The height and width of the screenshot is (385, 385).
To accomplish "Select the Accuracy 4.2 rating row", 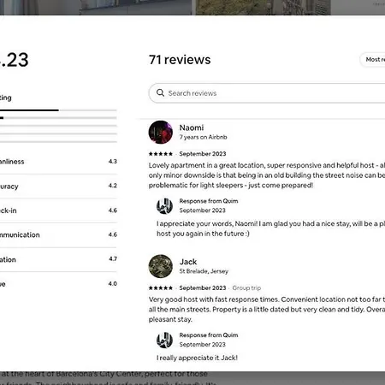I will coord(58,186).
